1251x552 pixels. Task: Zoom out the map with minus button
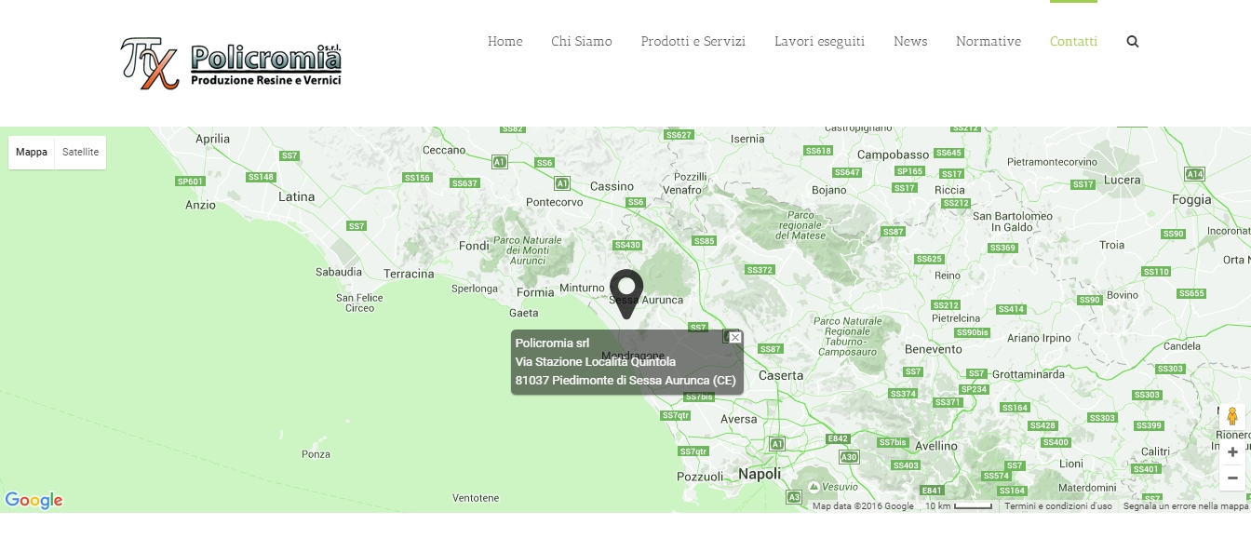(1232, 478)
